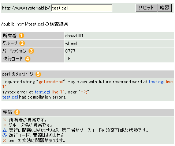Viewport: 175px width, 146px height.
Task: Open test.cgi link in syntax error line
Action: [x=42, y=92]
